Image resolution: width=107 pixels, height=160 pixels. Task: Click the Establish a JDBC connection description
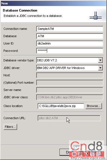click(x=33, y=16)
